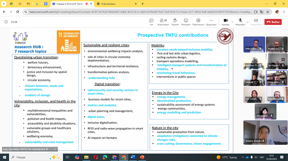The height and width of the screenshot is (161, 288).
Task: Toggle the camera on or off
Action: (x=225, y=21)
